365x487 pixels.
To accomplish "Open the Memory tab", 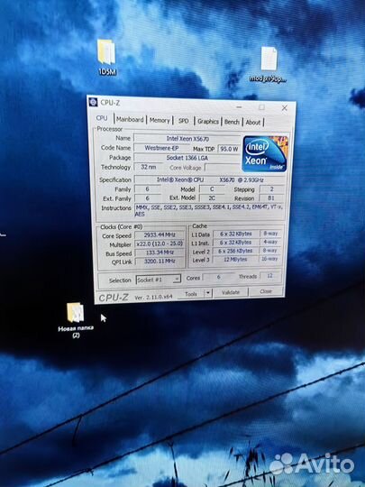I will 160,120.
